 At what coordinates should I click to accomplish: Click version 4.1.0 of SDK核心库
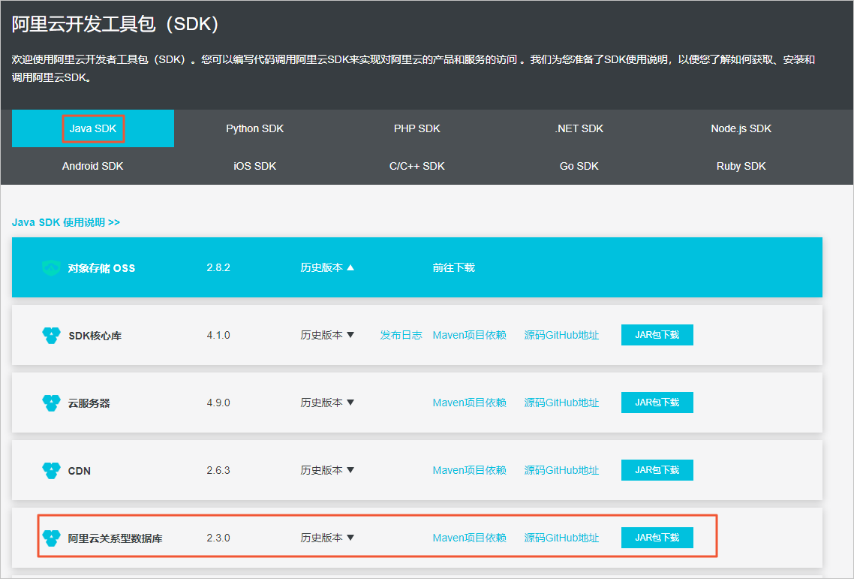coord(218,335)
